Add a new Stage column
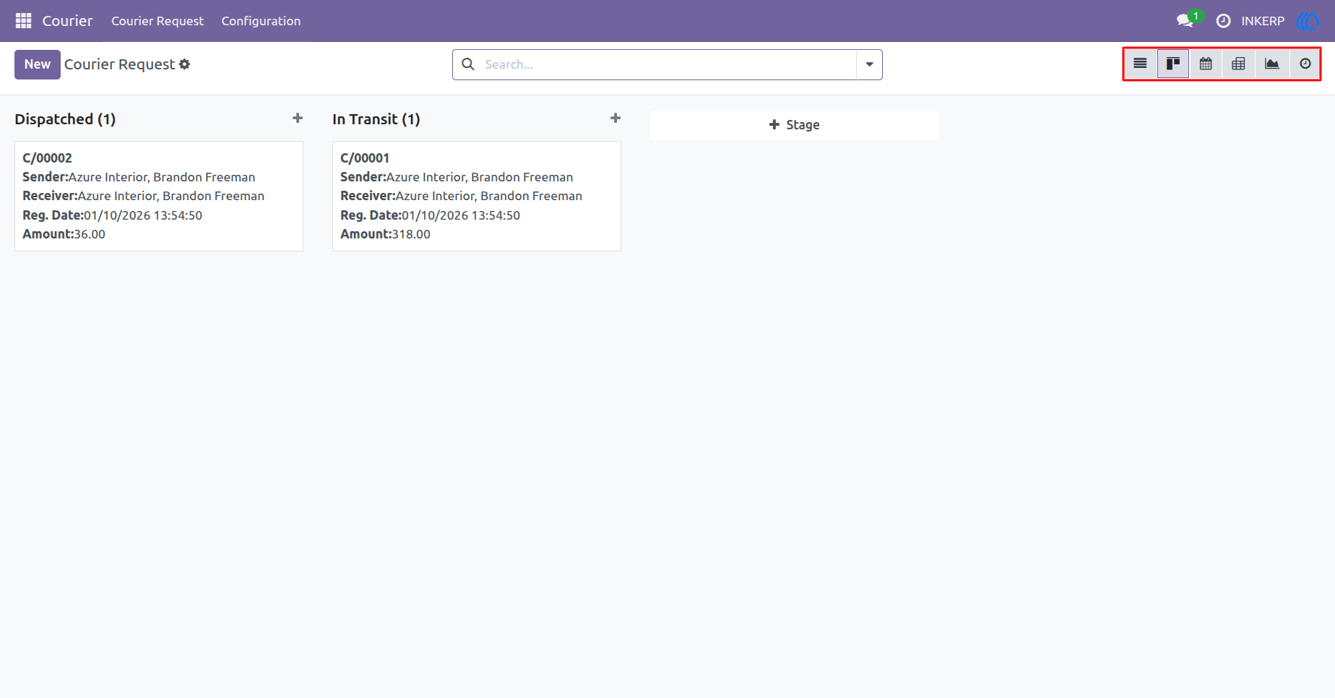 click(x=795, y=125)
